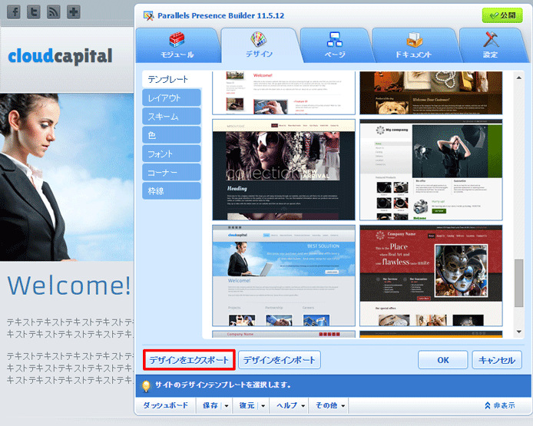
Task: Select the red masquerade mask template thumbnail
Action: pos(430,276)
